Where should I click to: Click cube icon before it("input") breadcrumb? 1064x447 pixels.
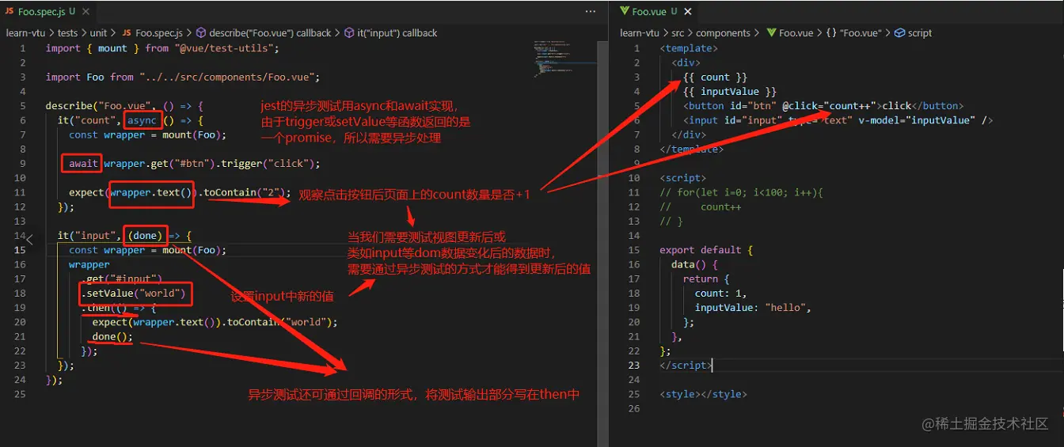tap(349, 33)
